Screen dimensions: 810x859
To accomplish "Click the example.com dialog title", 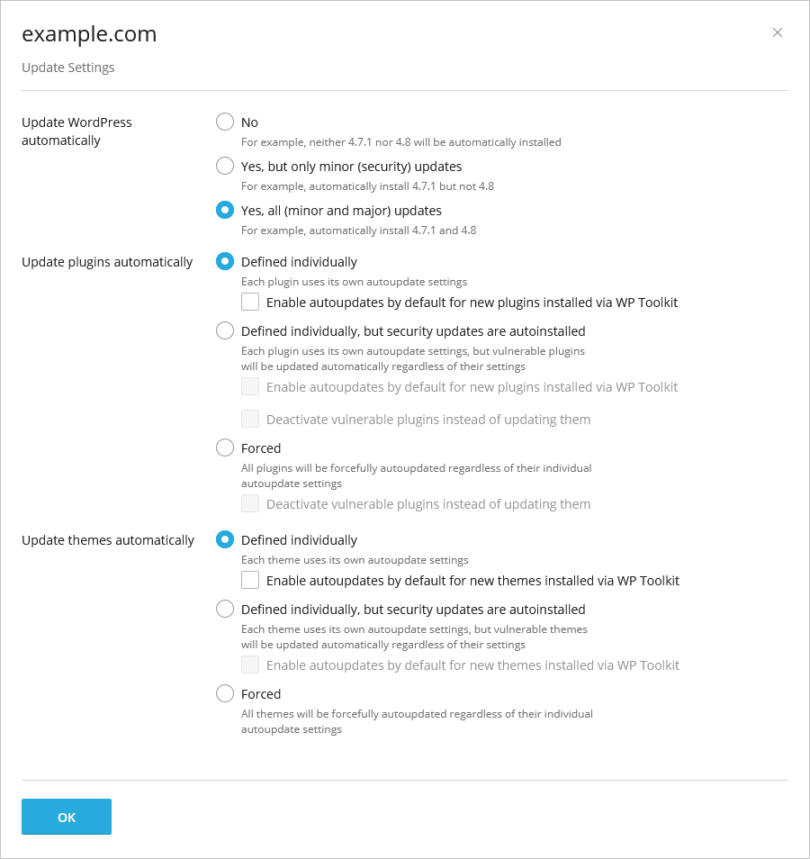I will click(x=89, y=34).
